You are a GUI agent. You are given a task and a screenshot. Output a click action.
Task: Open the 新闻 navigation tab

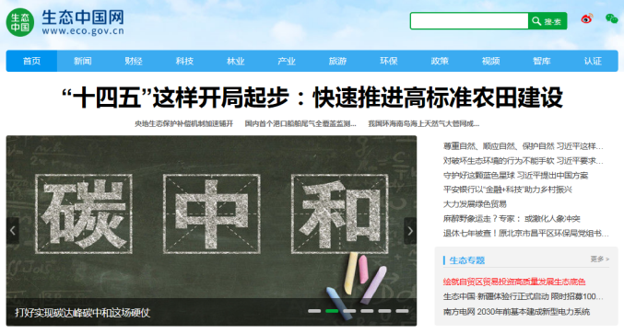(82, 61)
